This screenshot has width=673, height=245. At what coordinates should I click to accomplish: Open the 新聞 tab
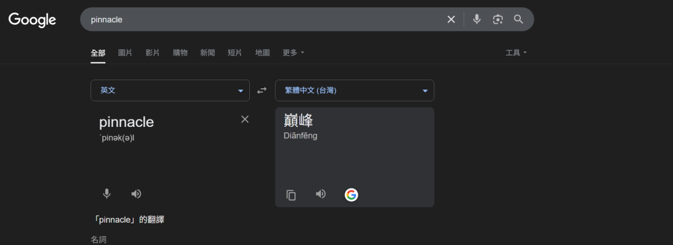pos(208,53)
